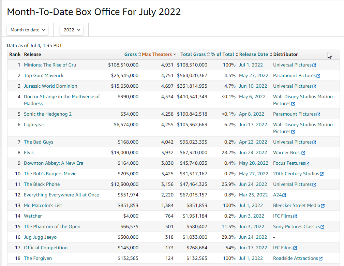
Task: Open the Jug Jugg Jeeyo release page
Action: (x=40, y=237)
